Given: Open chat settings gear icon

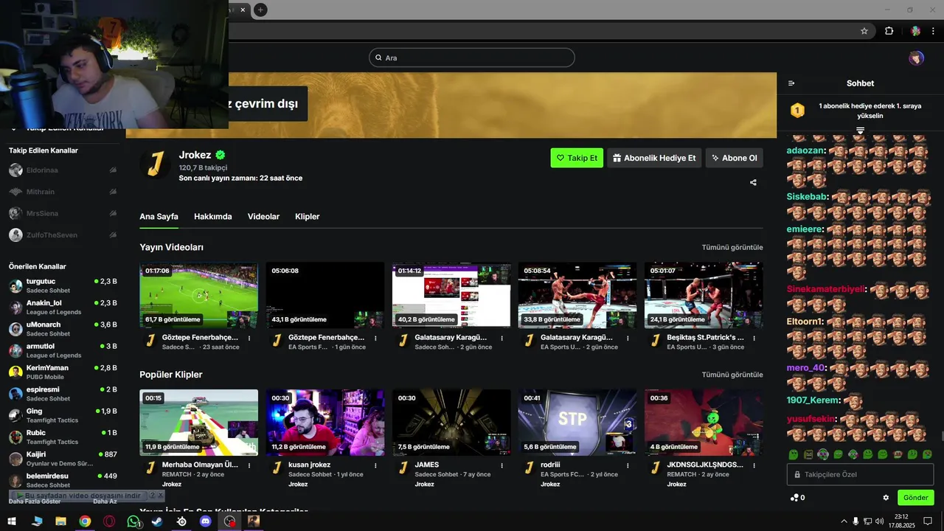Looking at the screenshot, I should tap(886, 498).
